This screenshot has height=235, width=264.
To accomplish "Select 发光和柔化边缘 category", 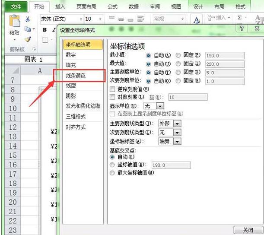I will point(83,106).
